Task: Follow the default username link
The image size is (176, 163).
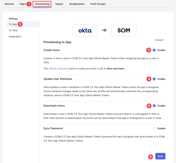Action: click(58, 68)
